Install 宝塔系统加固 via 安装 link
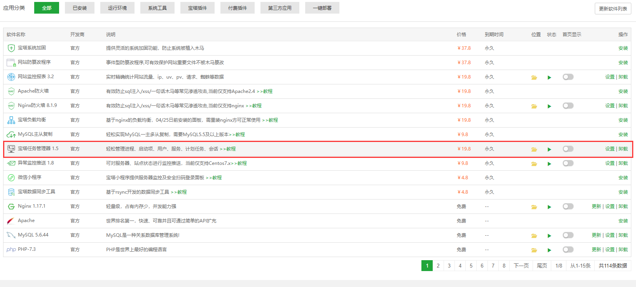The width and height of the screenshot is (636, 287). tap(623, 48)
